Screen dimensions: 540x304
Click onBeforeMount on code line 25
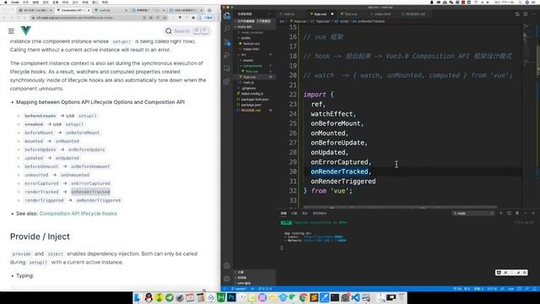(x=336, y=123)
